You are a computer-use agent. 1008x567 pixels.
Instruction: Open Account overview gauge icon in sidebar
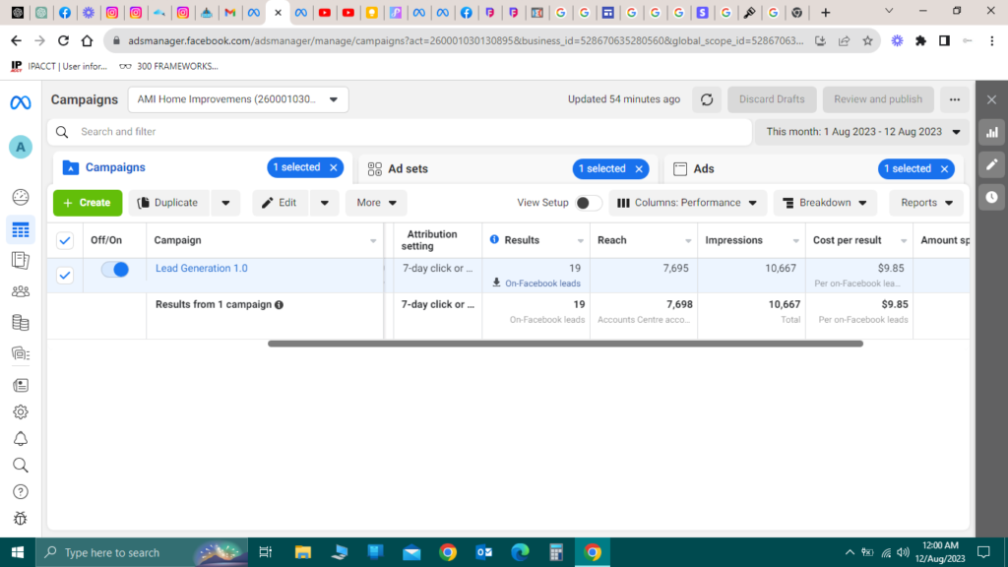coord(21,197)
